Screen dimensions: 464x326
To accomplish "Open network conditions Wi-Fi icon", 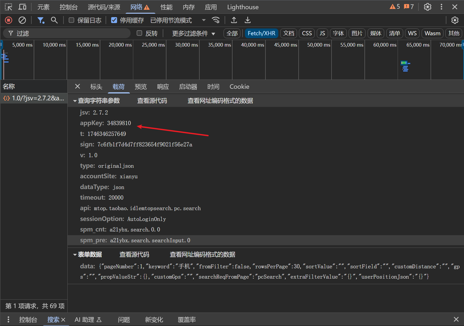I will 216,20.
